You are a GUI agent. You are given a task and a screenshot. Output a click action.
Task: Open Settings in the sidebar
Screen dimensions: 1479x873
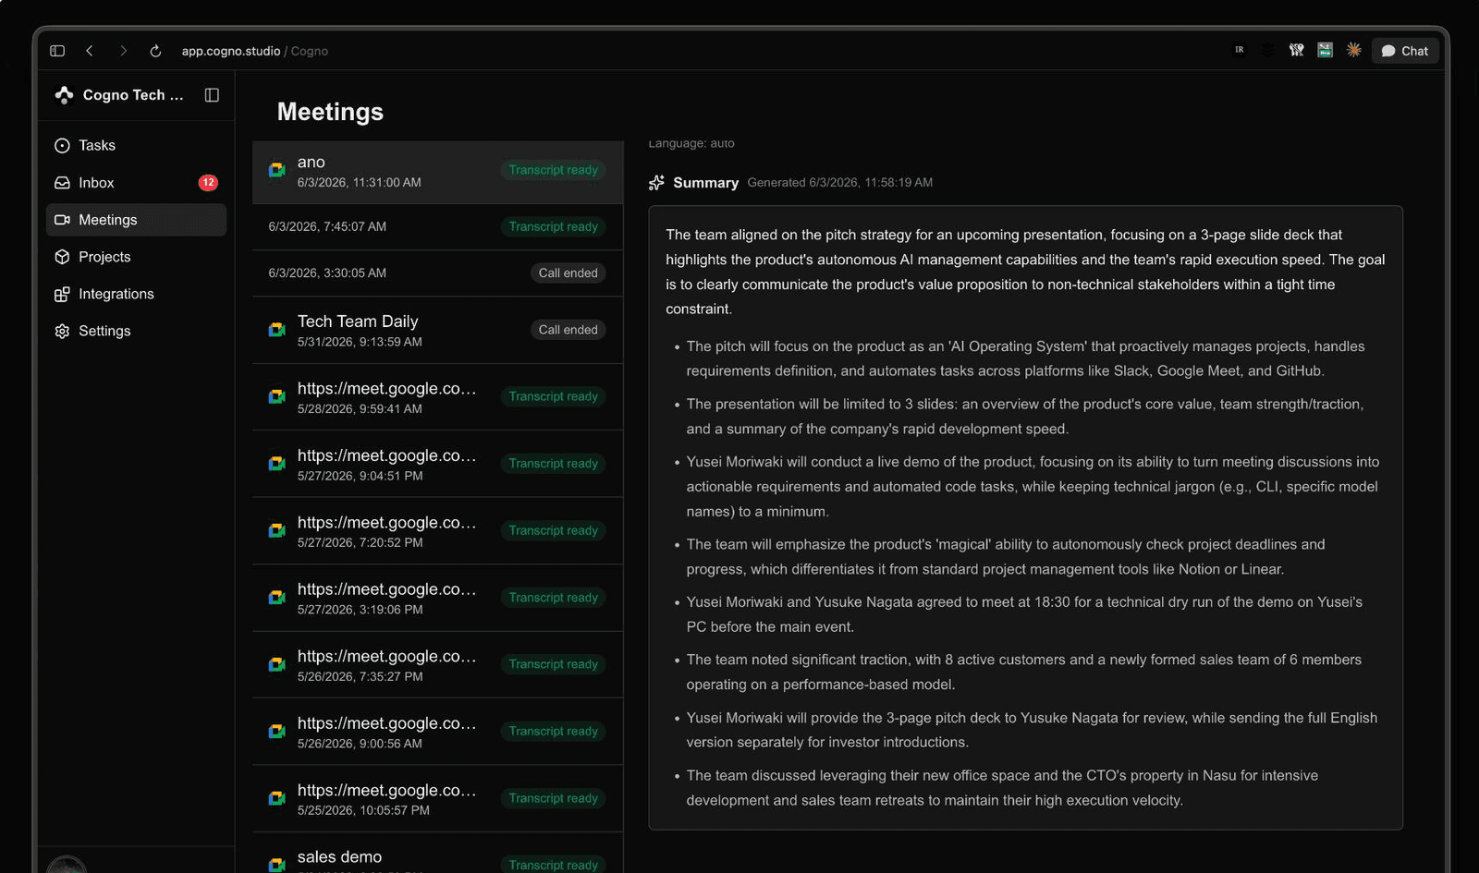pos(136,331)
